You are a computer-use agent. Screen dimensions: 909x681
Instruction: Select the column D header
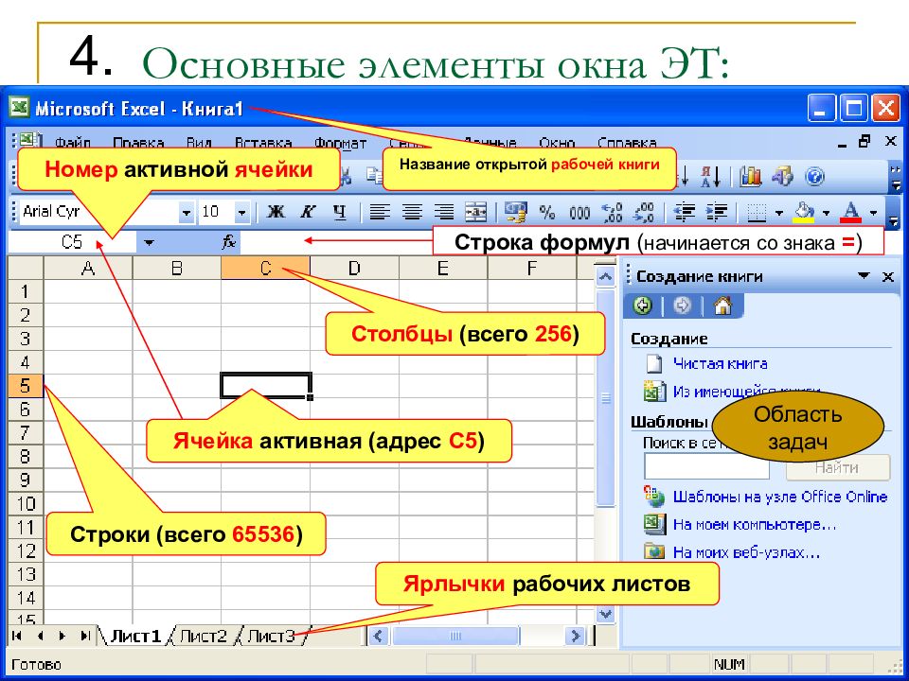(x=354, y=268)
